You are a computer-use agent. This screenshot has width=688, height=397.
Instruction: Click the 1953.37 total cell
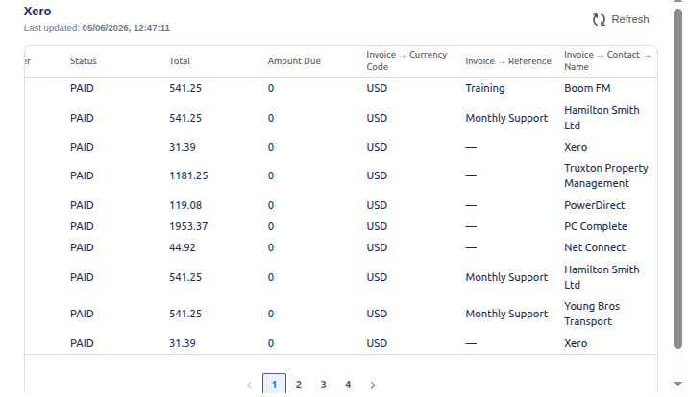188,226
